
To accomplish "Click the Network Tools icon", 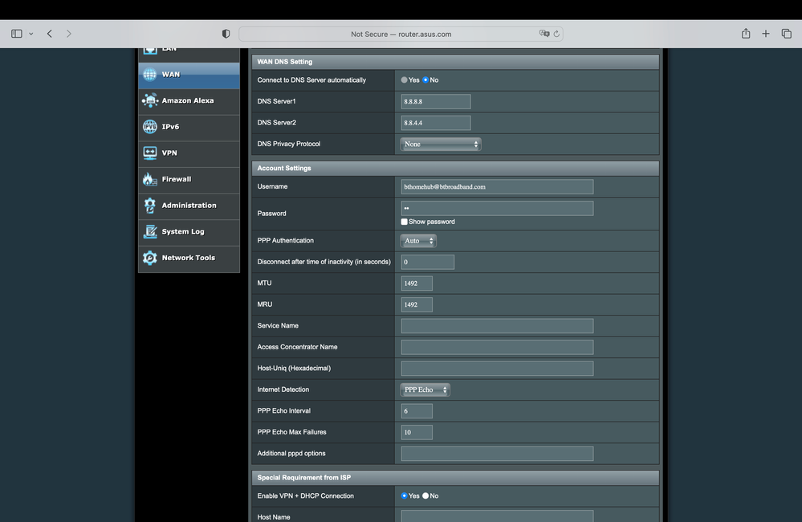I will [x=149, y=258].
